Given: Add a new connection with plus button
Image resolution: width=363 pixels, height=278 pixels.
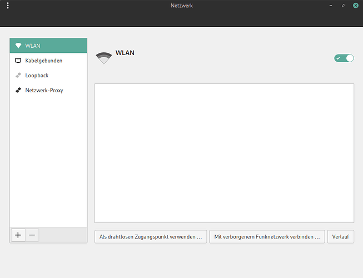Looking at the screenshot, I should coord(18,235).
